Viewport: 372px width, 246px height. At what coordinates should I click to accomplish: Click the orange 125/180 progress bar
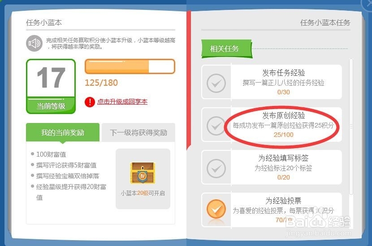[130, 66]
